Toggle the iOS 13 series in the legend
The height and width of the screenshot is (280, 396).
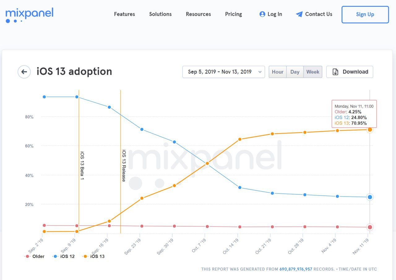coord(94,256)
